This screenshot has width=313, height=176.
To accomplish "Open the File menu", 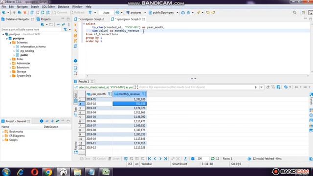I will [3, 6].
